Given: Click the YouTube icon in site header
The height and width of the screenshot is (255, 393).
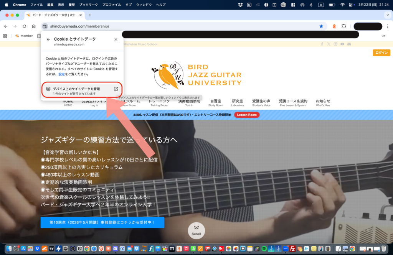Looking at the screenshot, I should (342, 44).
